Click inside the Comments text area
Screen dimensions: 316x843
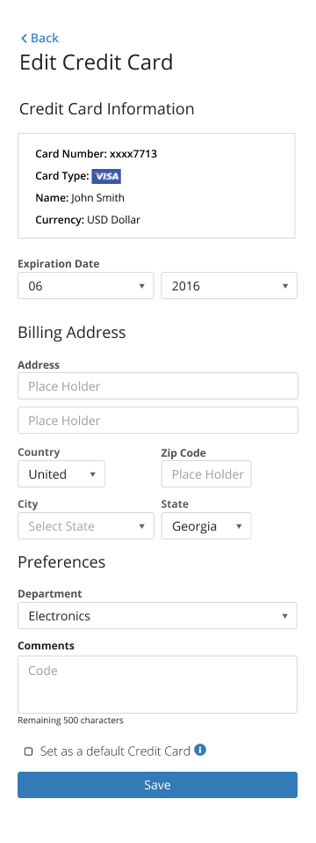(157, 685)
